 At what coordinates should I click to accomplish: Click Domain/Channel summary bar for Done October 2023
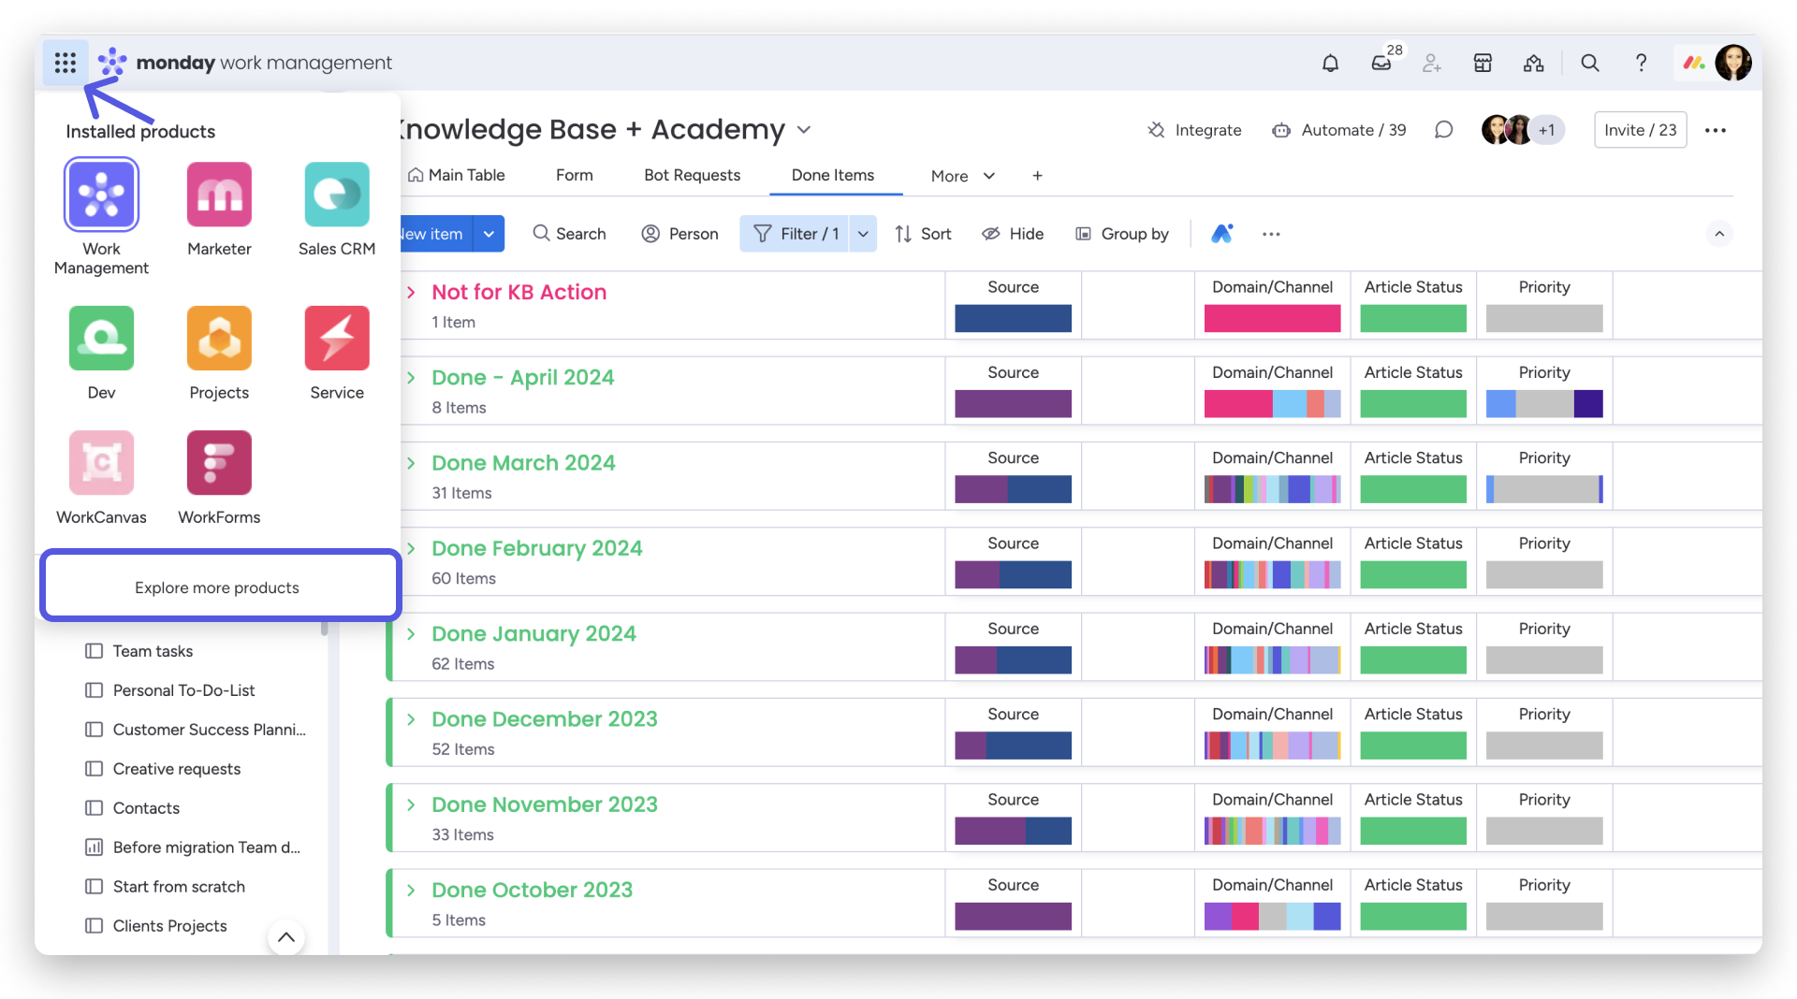click(x=1272, y=917)
